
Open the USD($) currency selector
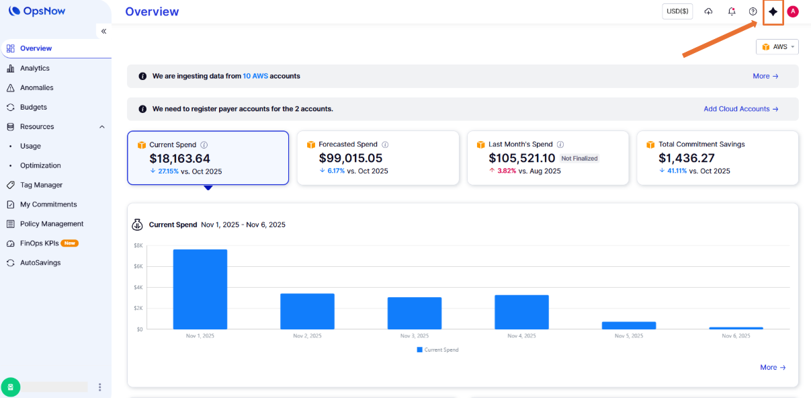coord(677,11)
